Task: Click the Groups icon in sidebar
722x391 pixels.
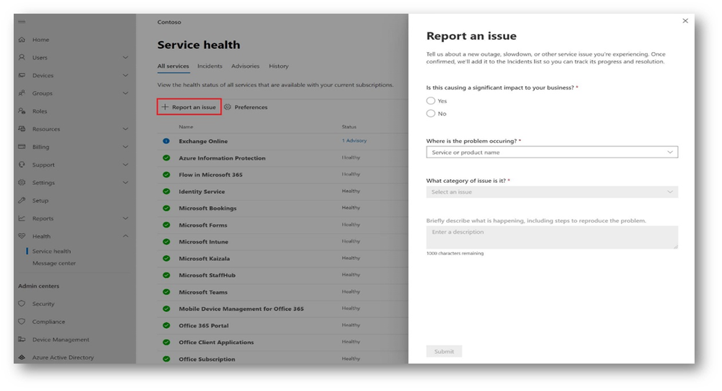Action: (22, 93)
